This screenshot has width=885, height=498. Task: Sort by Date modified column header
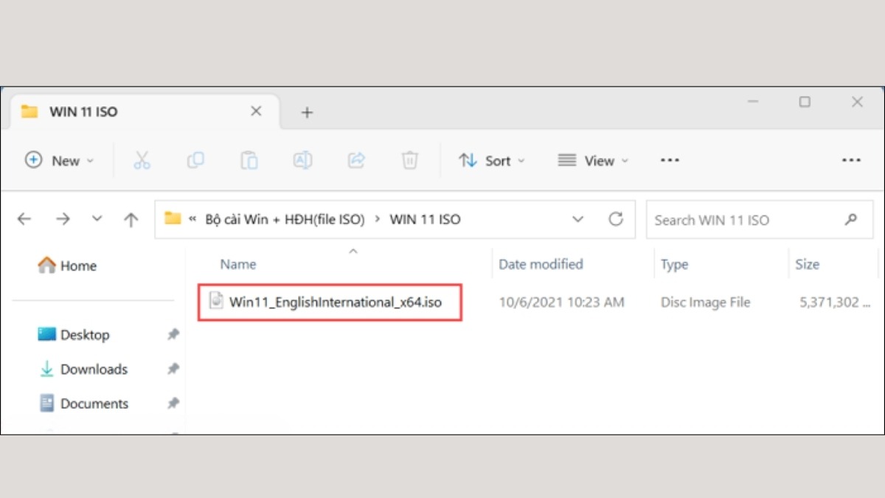(541, 264)
